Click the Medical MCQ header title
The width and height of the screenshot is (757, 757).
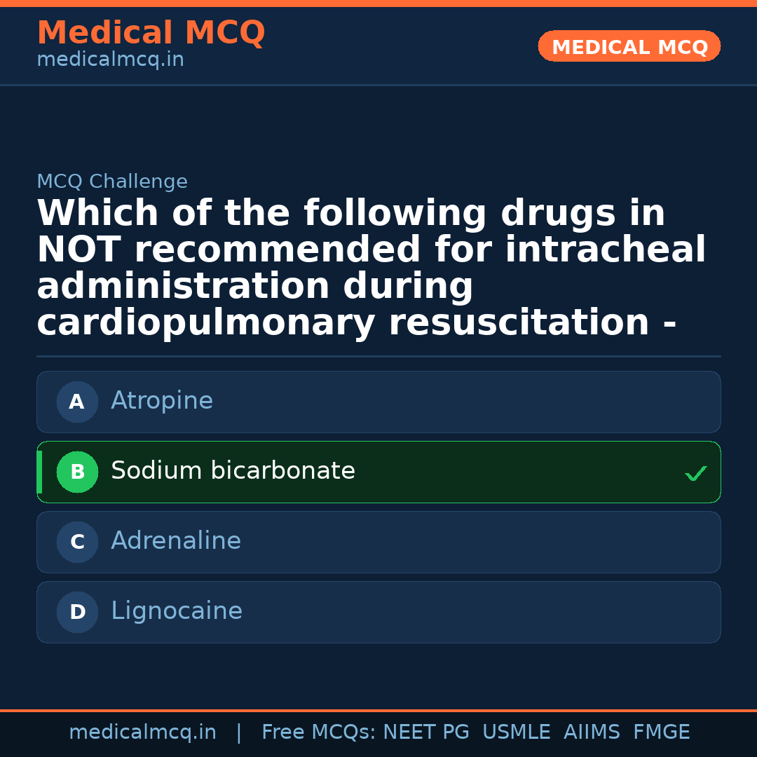pyautogui.click(x=151, y=33)
